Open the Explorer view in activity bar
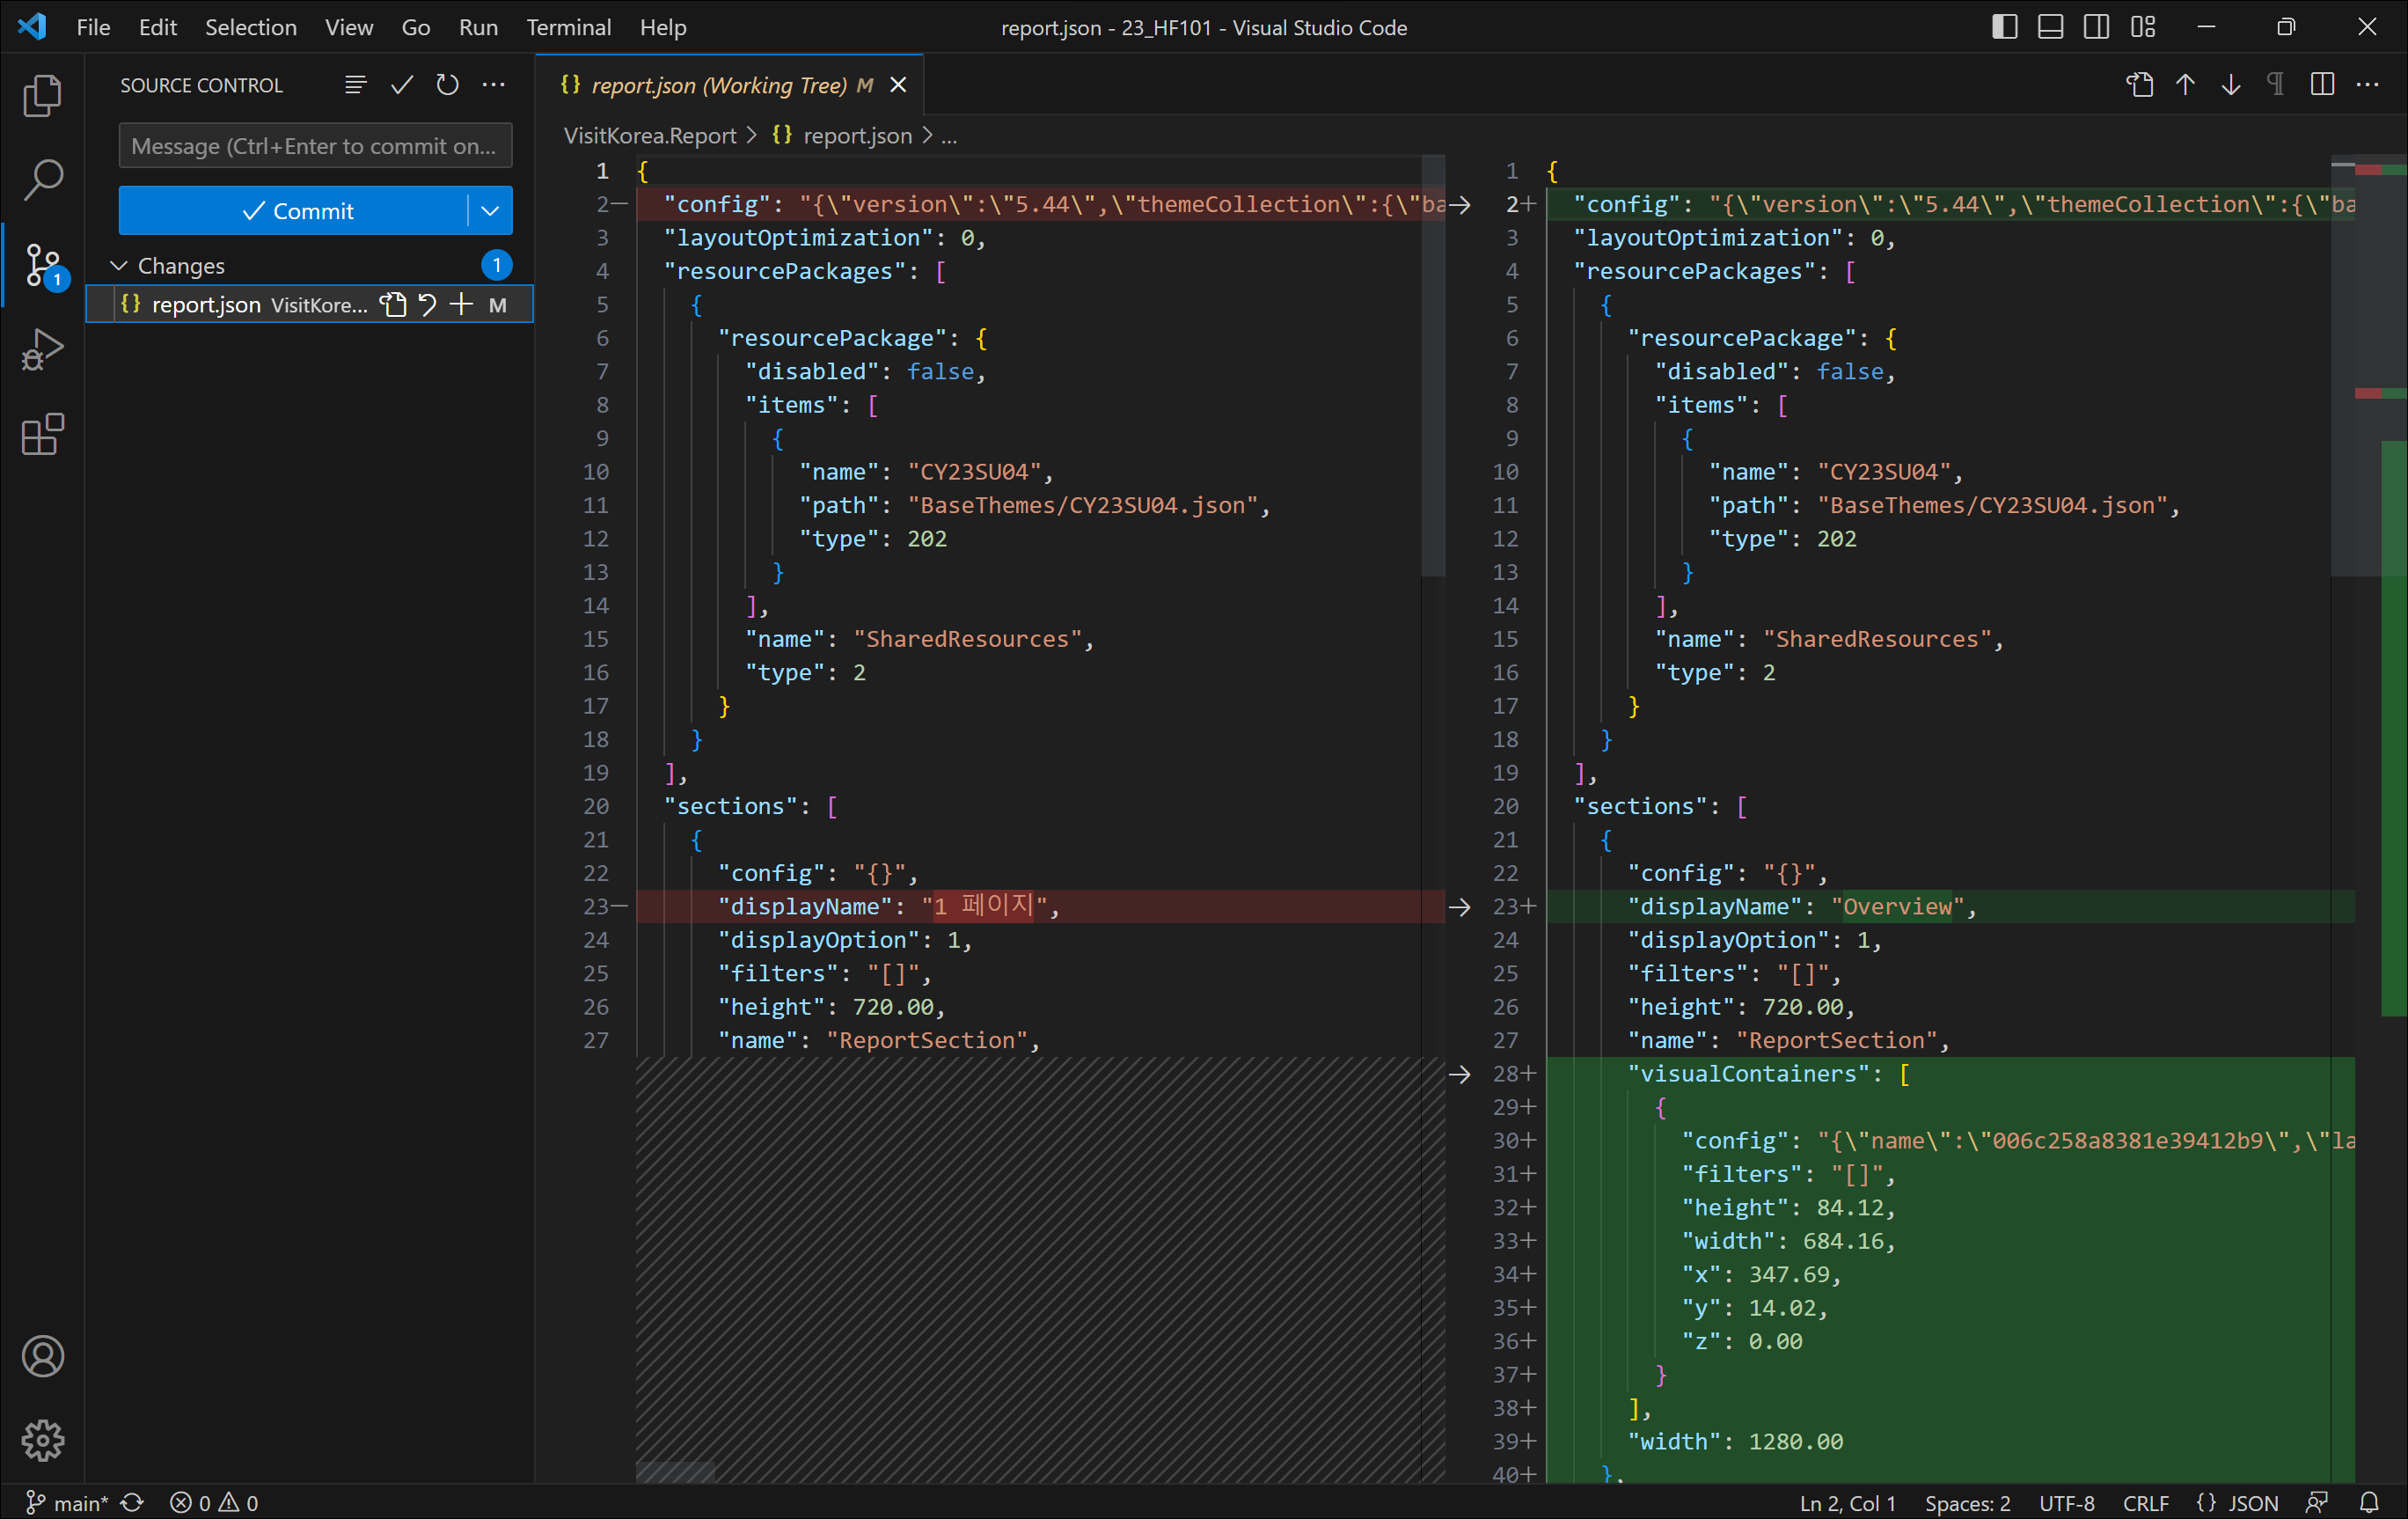The width and height of the screenshot is (2408, 1519). point(42,95)
